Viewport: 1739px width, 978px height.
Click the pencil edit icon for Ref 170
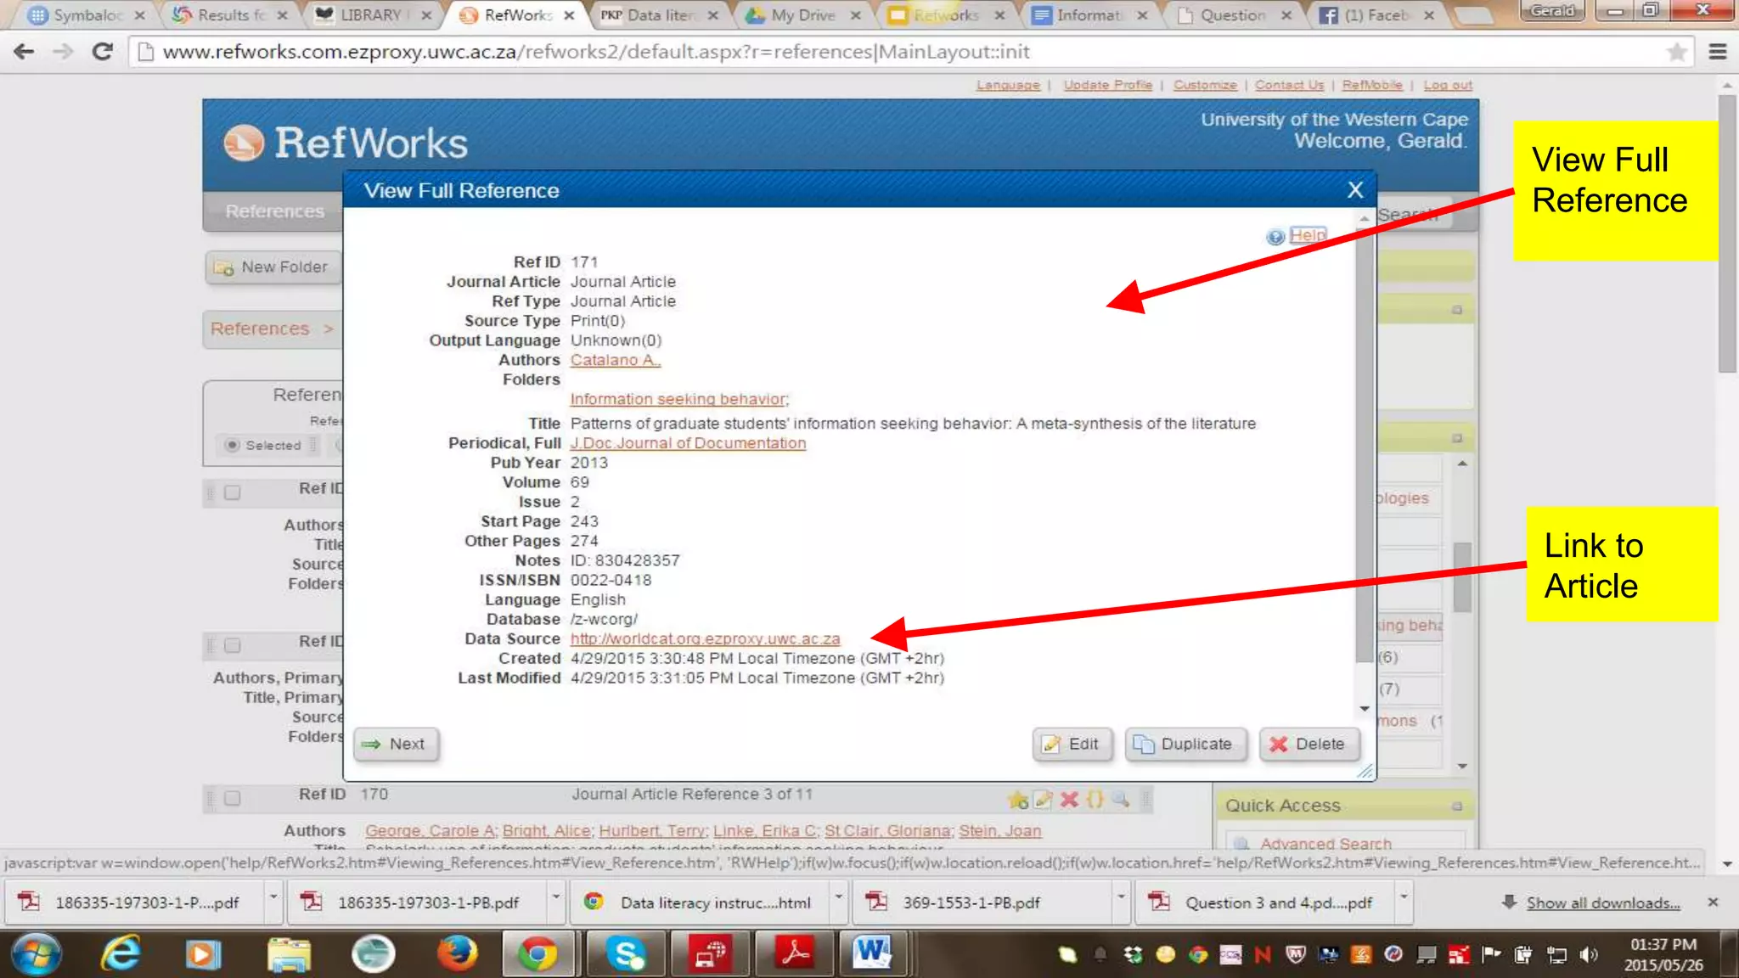pos(1044,799)
